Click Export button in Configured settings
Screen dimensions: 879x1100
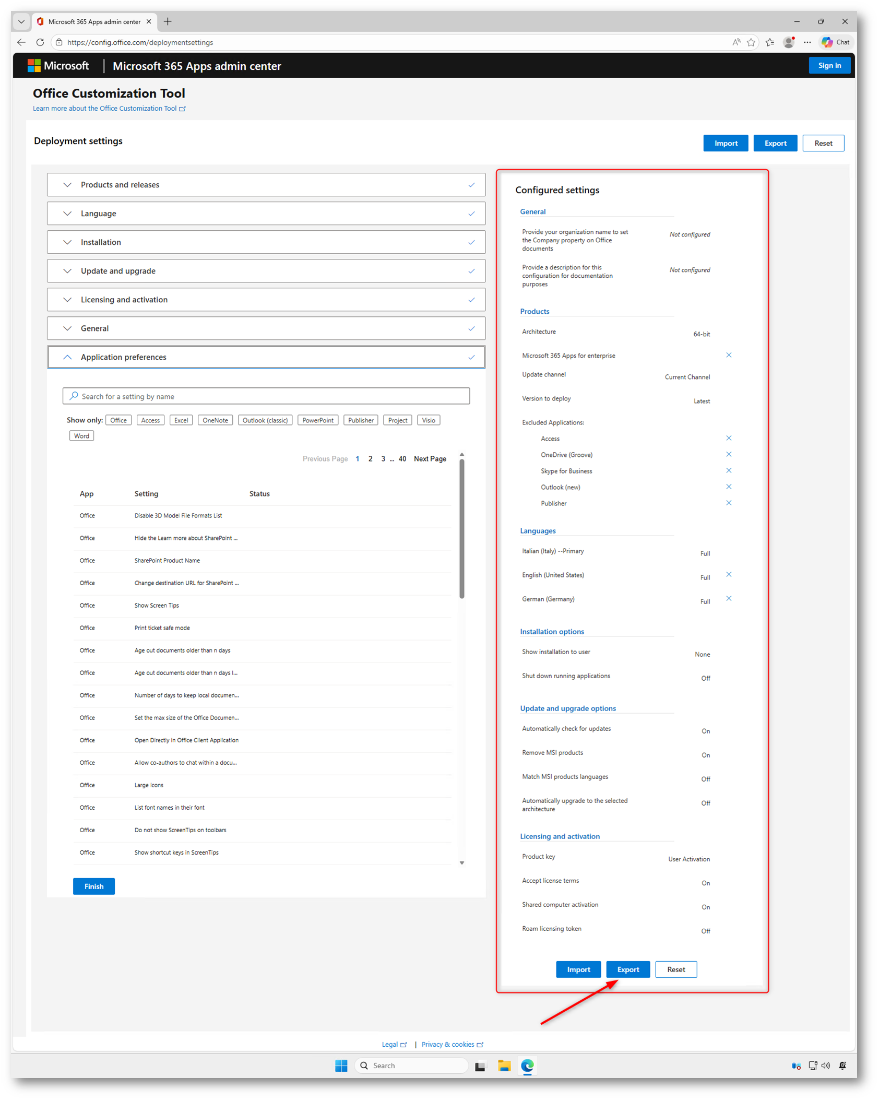(628, 969)
